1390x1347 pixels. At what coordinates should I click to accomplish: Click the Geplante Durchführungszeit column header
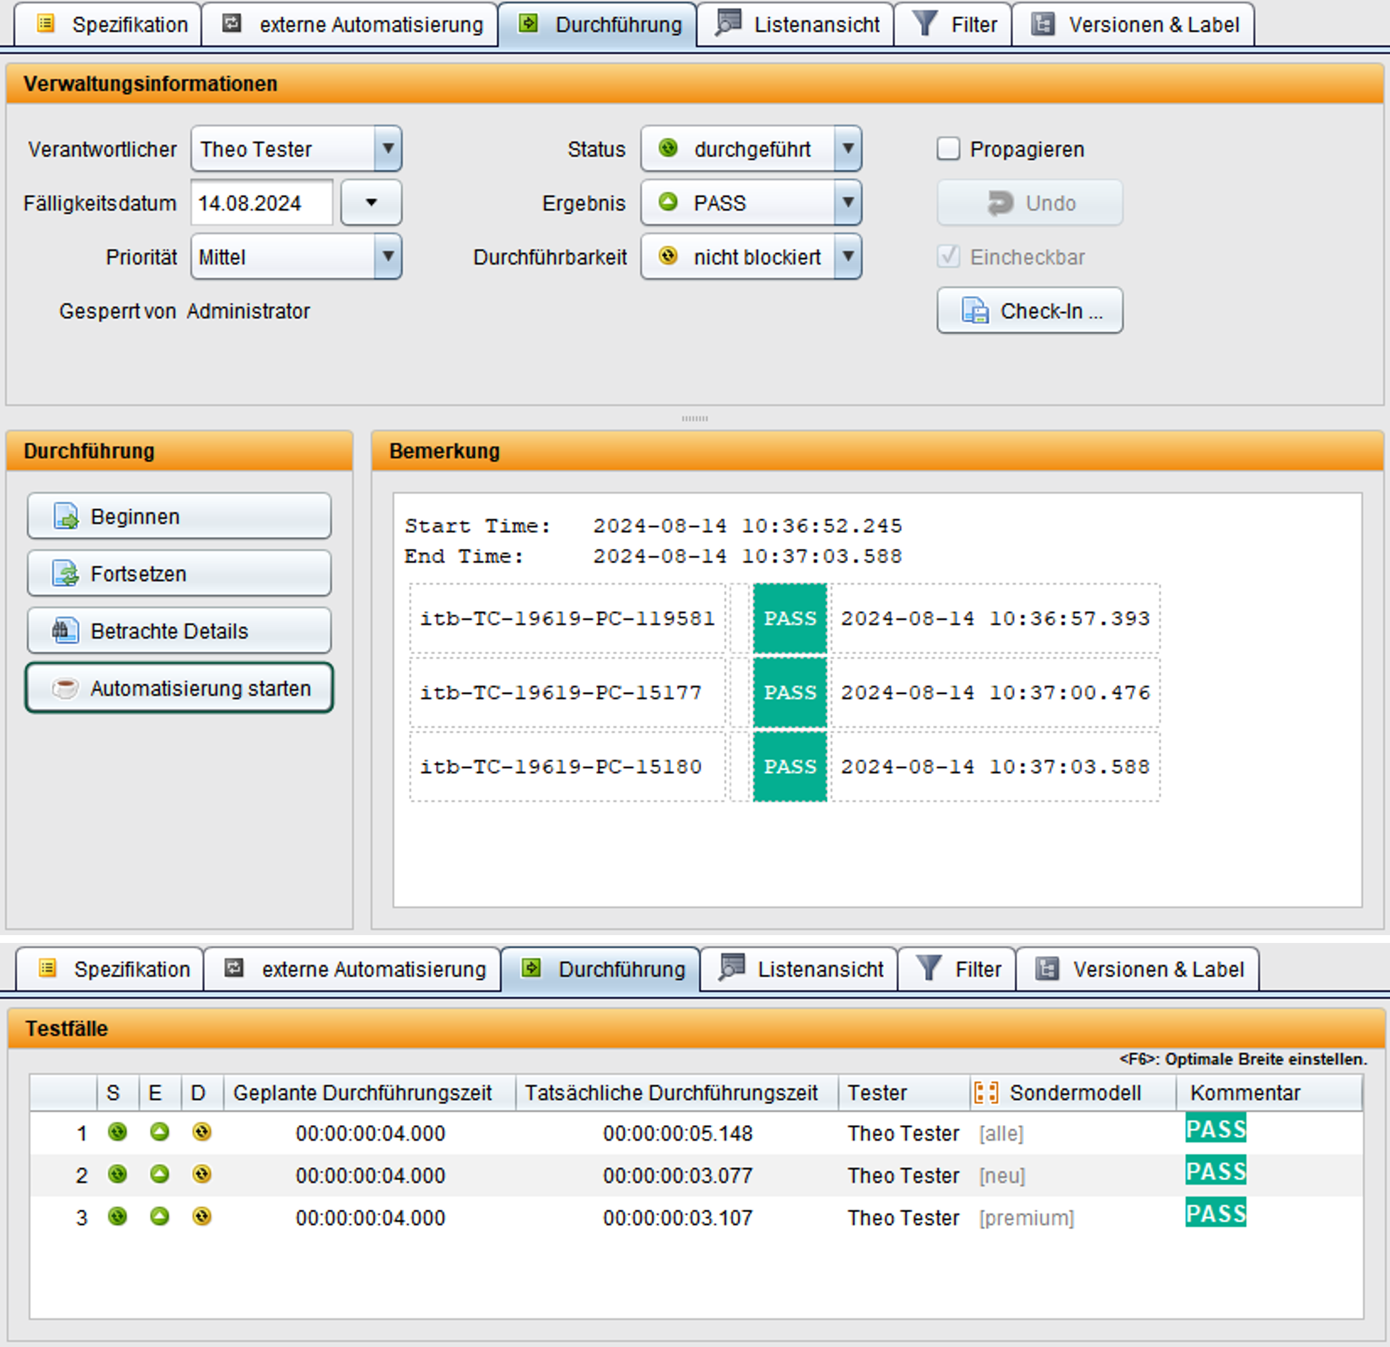click(x=369, y=1092)
